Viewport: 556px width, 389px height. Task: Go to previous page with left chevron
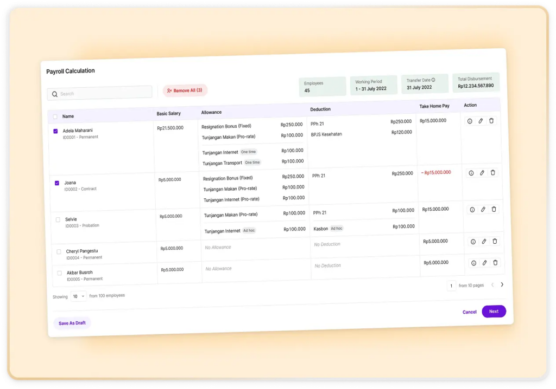pyautogui.click(x=492, y=284)
